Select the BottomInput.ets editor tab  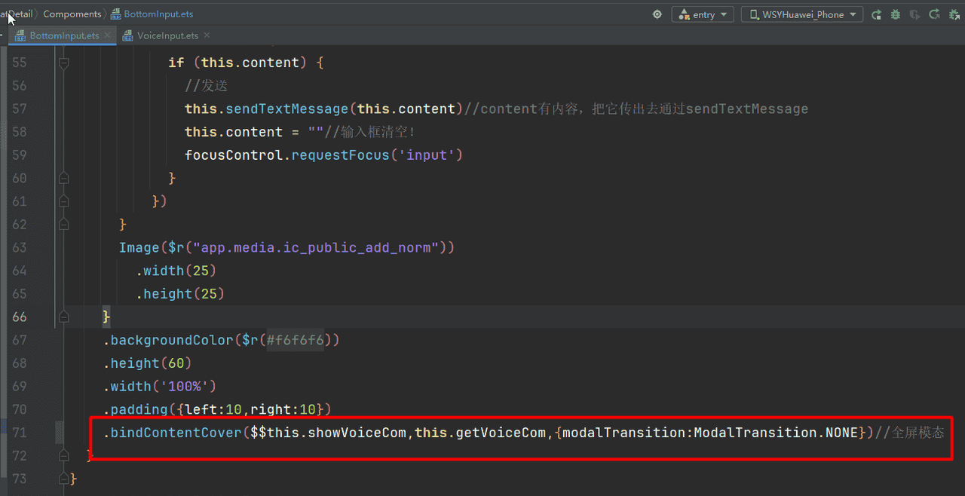[64, 35]
